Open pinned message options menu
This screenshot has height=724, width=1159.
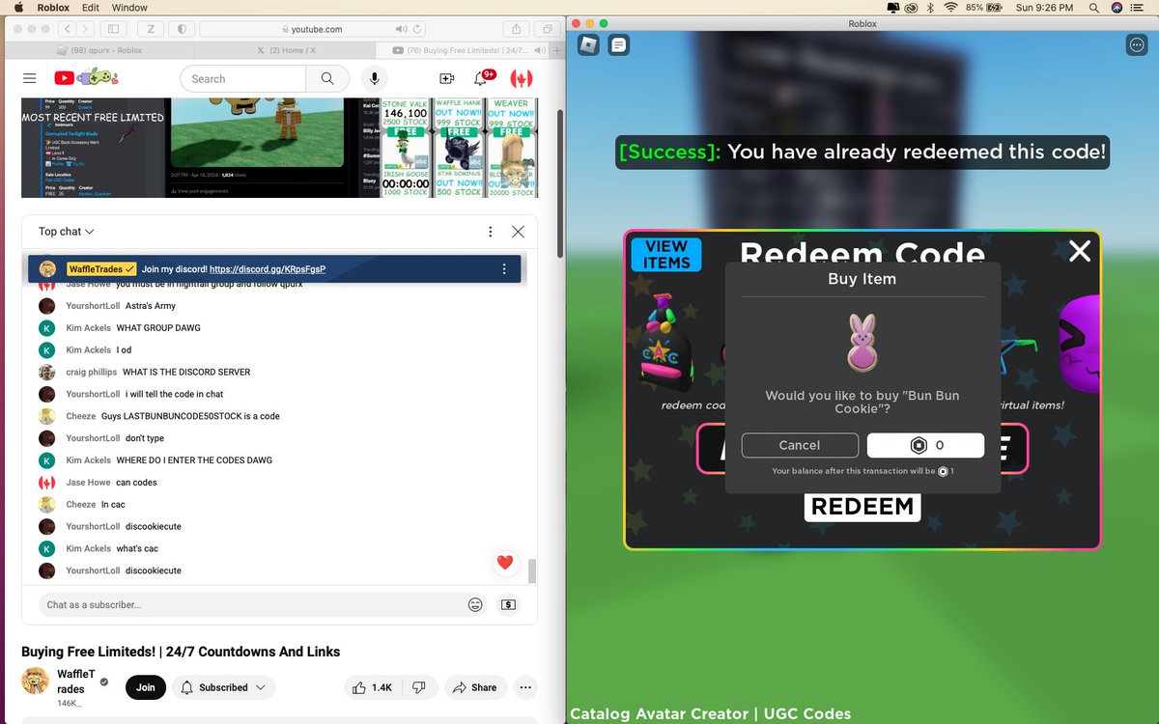click(503, 269)
